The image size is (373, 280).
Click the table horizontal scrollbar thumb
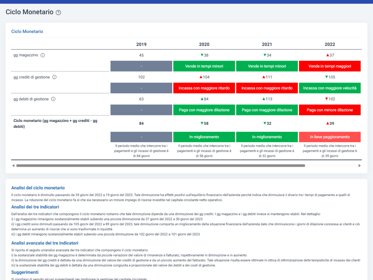coord(161,166)
